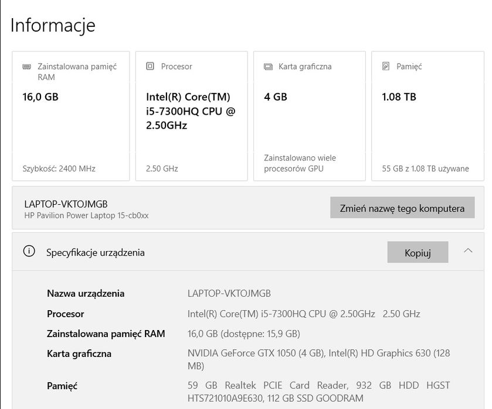This screenshot has height=409, width=492.
Task: Select 16,0 GB (dostępne: 15,9 GB) value
Action: [x=244, y=334]
